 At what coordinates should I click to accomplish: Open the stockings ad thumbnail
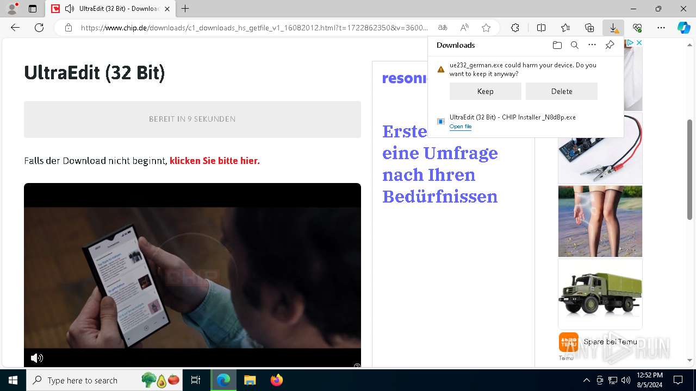pyautogui.click(x=600, y=221)
